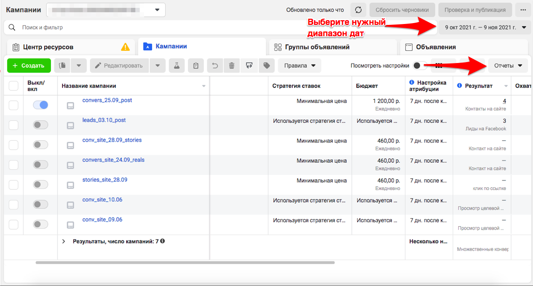Screen dimensions: 533x286
Task: Enable the leads_03.10_post campaign switch
Action: click(x=40, y=125)
